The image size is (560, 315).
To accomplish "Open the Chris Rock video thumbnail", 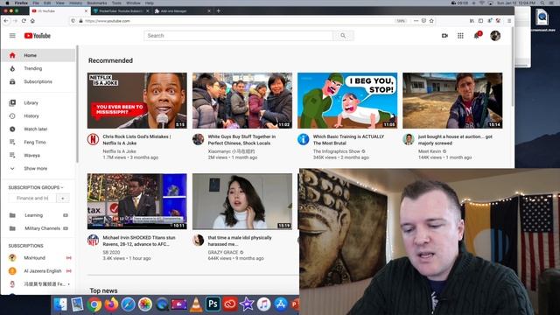I will click(137, 101).
